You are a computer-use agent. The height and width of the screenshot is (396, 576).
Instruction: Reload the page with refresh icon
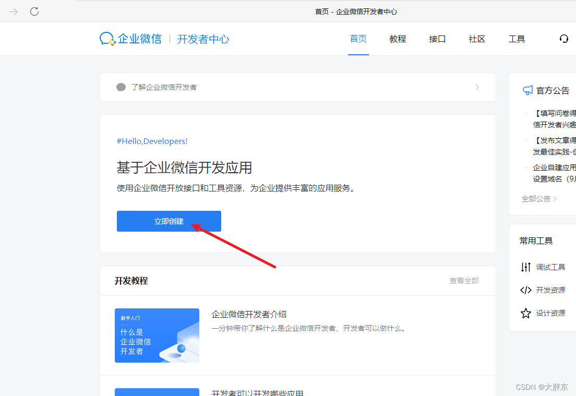pos(34,11)
